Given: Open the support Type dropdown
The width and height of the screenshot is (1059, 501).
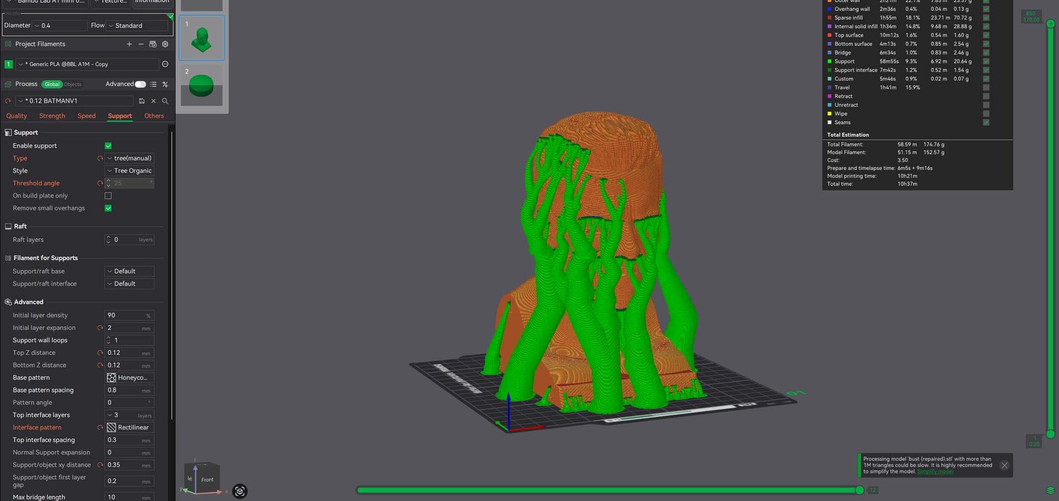Looking at the screenshot, I should click(130, 158).
